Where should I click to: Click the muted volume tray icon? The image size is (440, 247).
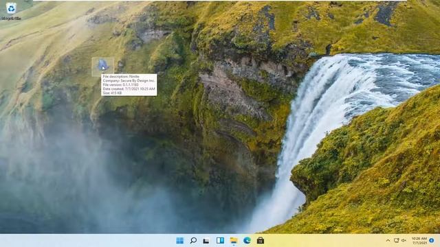[x=404, y=241]
